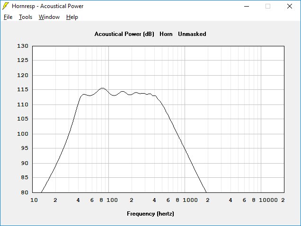Click the Hornresp lightning bolt title icon
Viewport: 301px width, 226px height.
(6, 6)
